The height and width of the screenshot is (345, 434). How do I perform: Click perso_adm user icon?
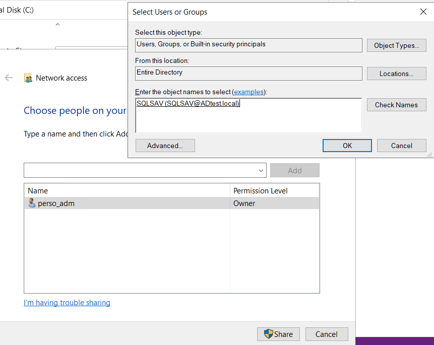[x=32, y=203]
